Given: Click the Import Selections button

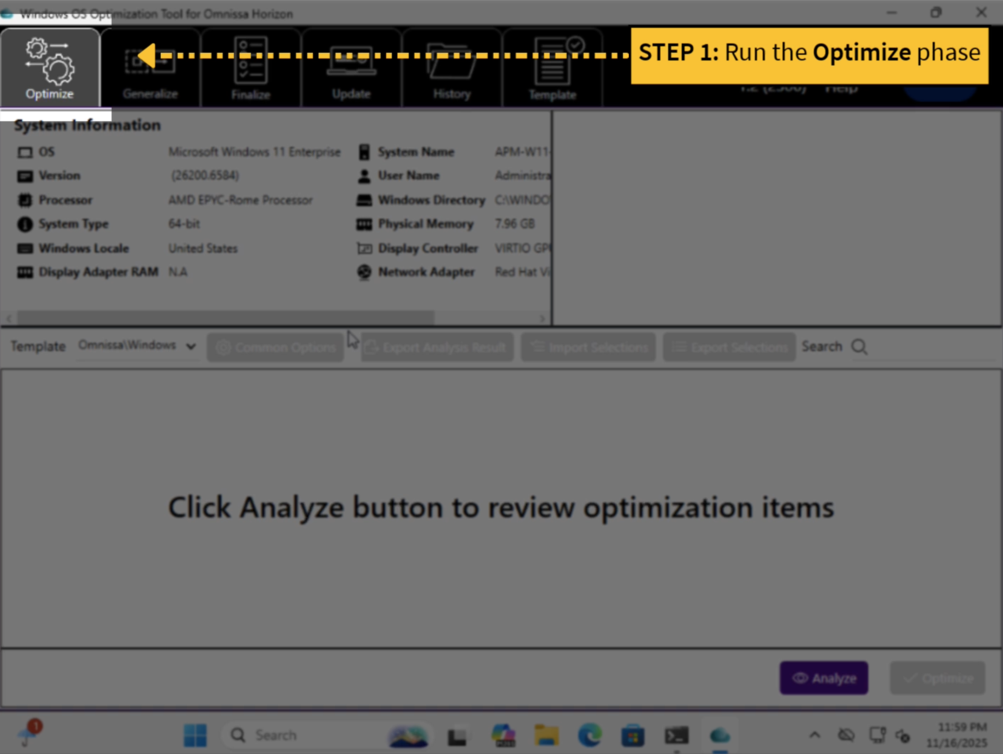Looking at the screenshot, I should pyautogui.click(x=588, y=347).
